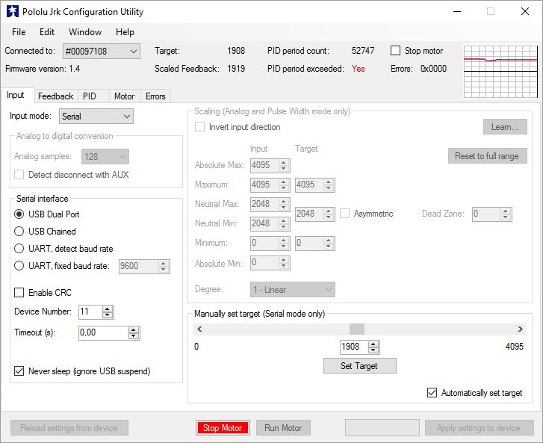This screenshot has height=443, width=543.
Task: Click the Pololu app icon in title bar
Action: click(x=11, y=12)
